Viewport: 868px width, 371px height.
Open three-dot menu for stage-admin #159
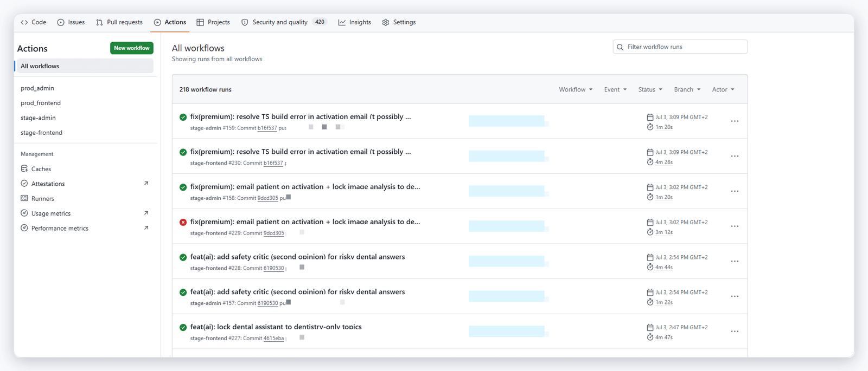click(735, 121)
